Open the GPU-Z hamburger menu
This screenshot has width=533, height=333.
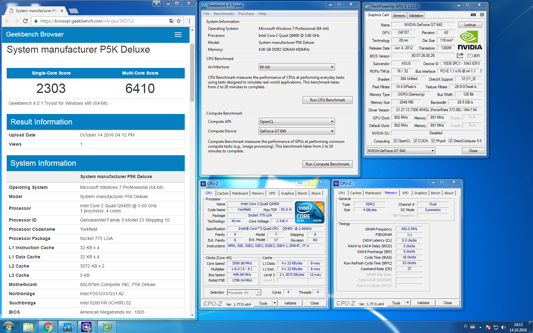(482, 15)
